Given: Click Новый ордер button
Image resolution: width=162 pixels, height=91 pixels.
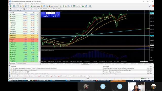Looking at the screenshot, I should pyautogui.click(x=35, y=6).
